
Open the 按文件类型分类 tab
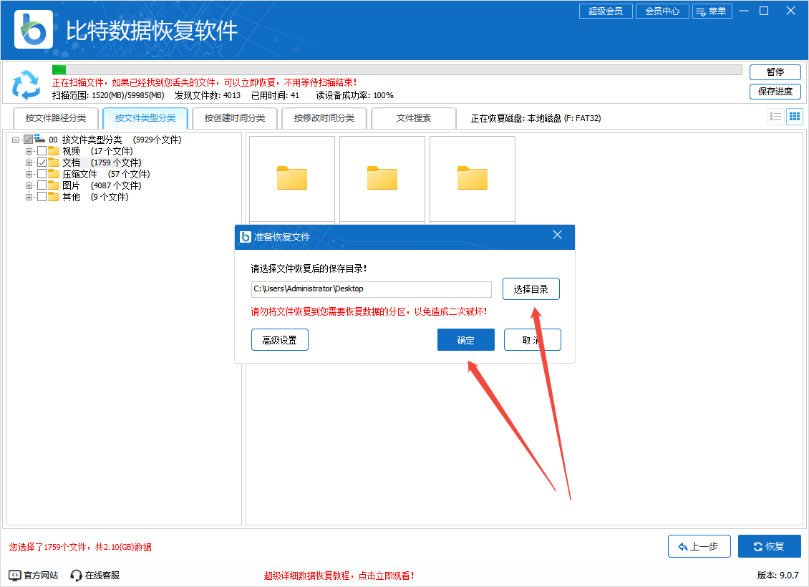(145, 118)
